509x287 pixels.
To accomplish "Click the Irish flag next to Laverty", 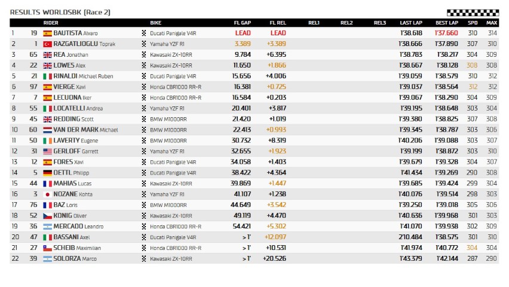I will (48, 141).
